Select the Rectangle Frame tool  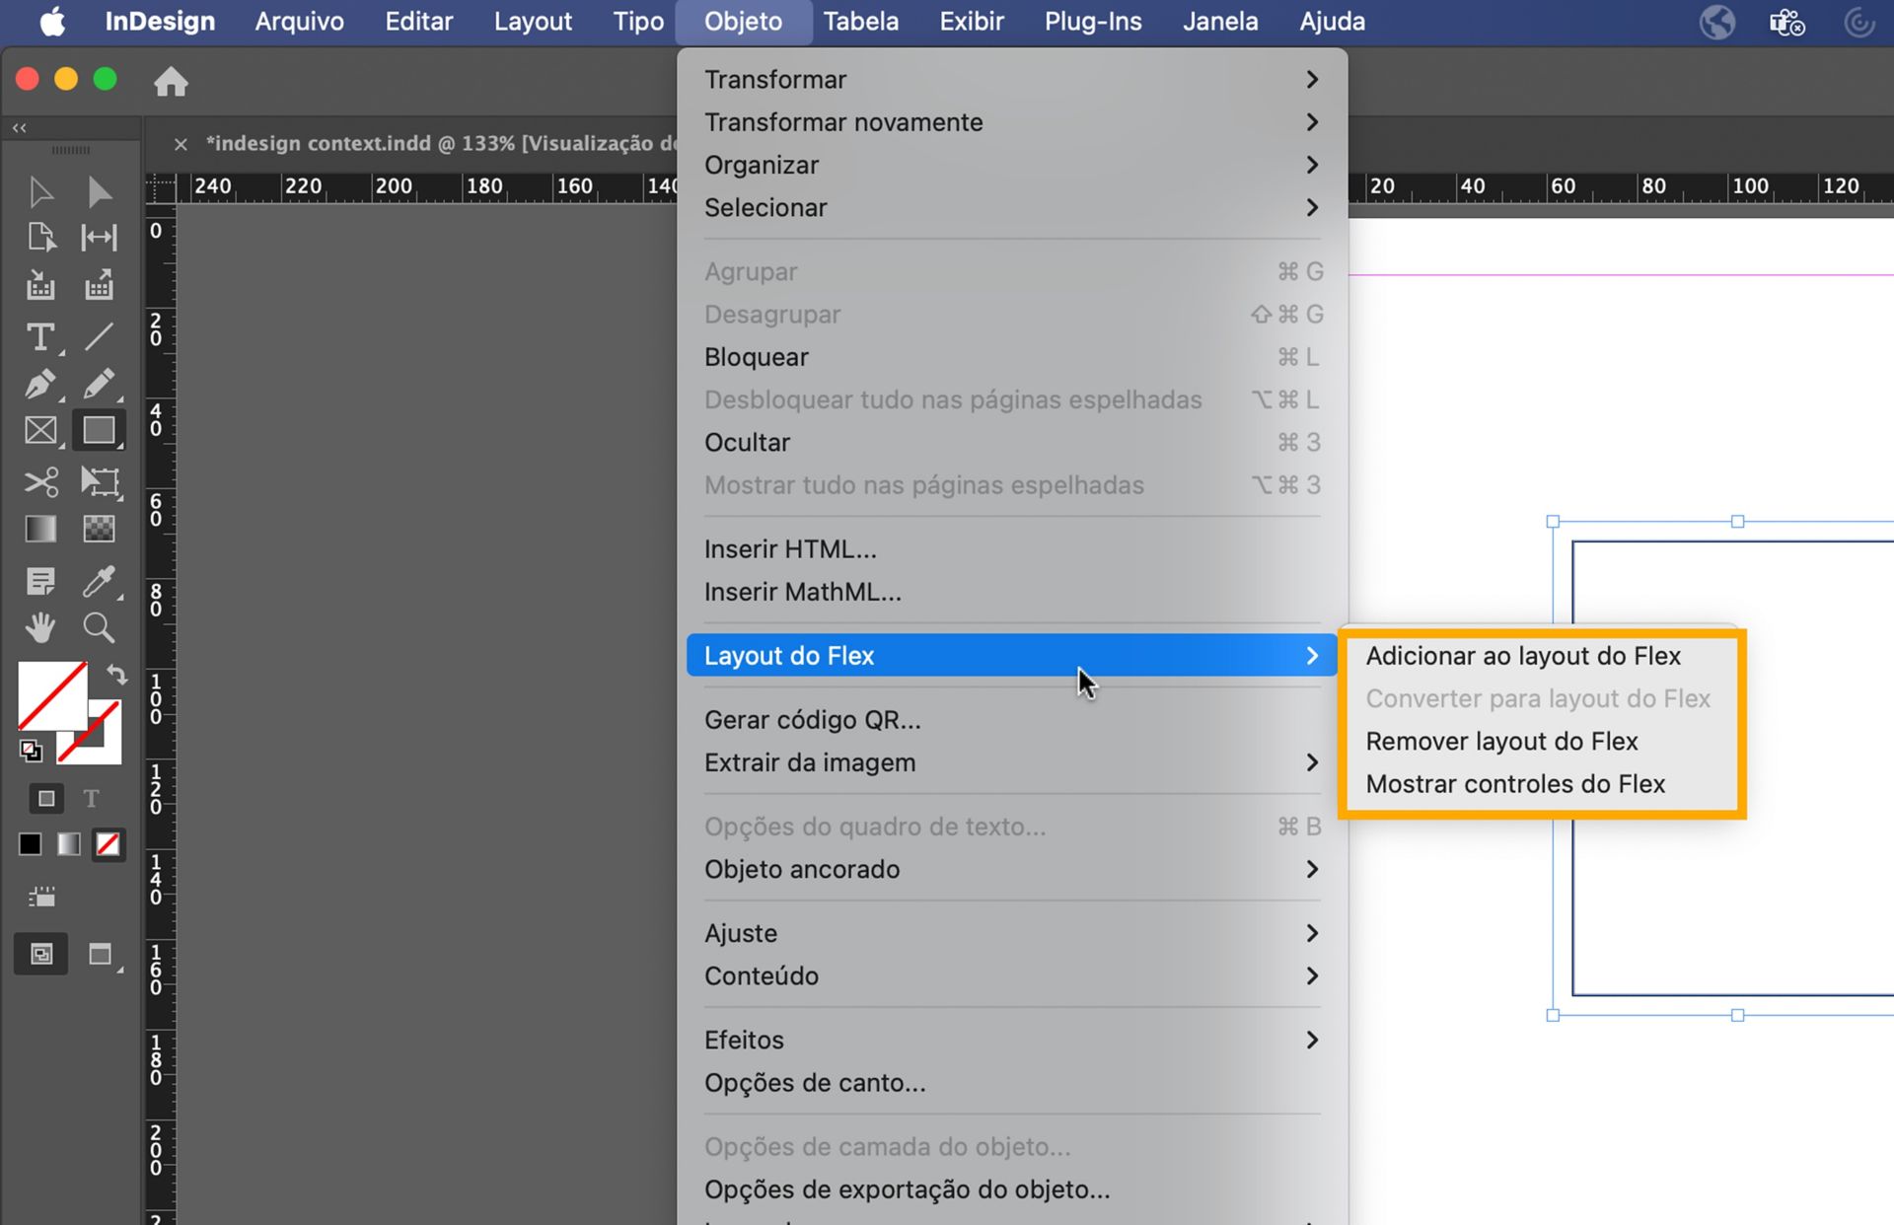click(40, 430)
